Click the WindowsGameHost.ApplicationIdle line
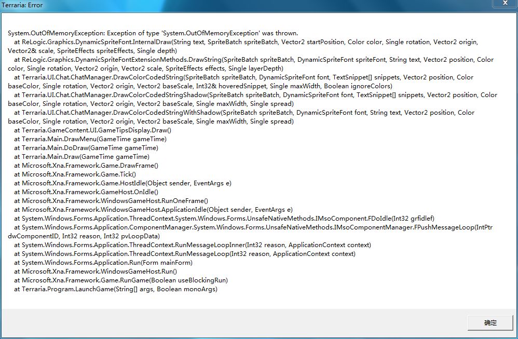The image size is (518, 339). (153, 210)
